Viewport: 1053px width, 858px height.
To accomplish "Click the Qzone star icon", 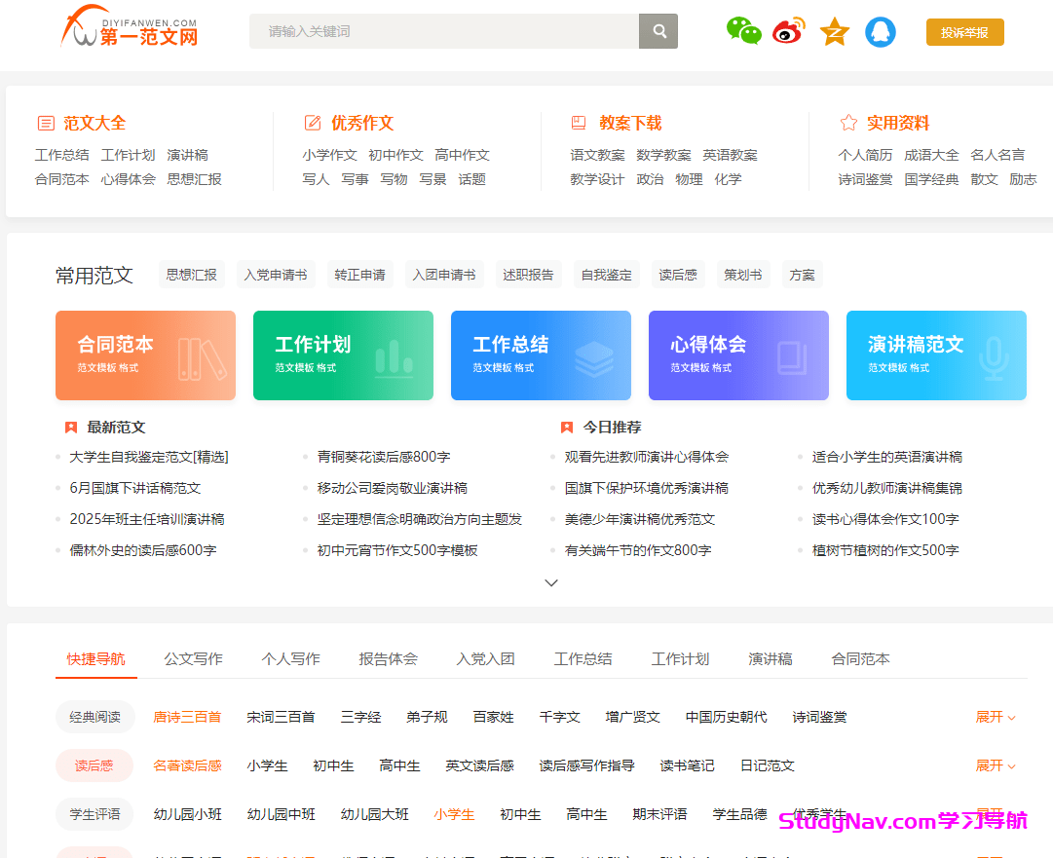I will pyautogui.click(x=834, y=31).
